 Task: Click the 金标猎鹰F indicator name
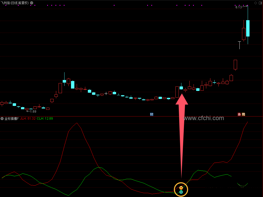coord(12,119)
